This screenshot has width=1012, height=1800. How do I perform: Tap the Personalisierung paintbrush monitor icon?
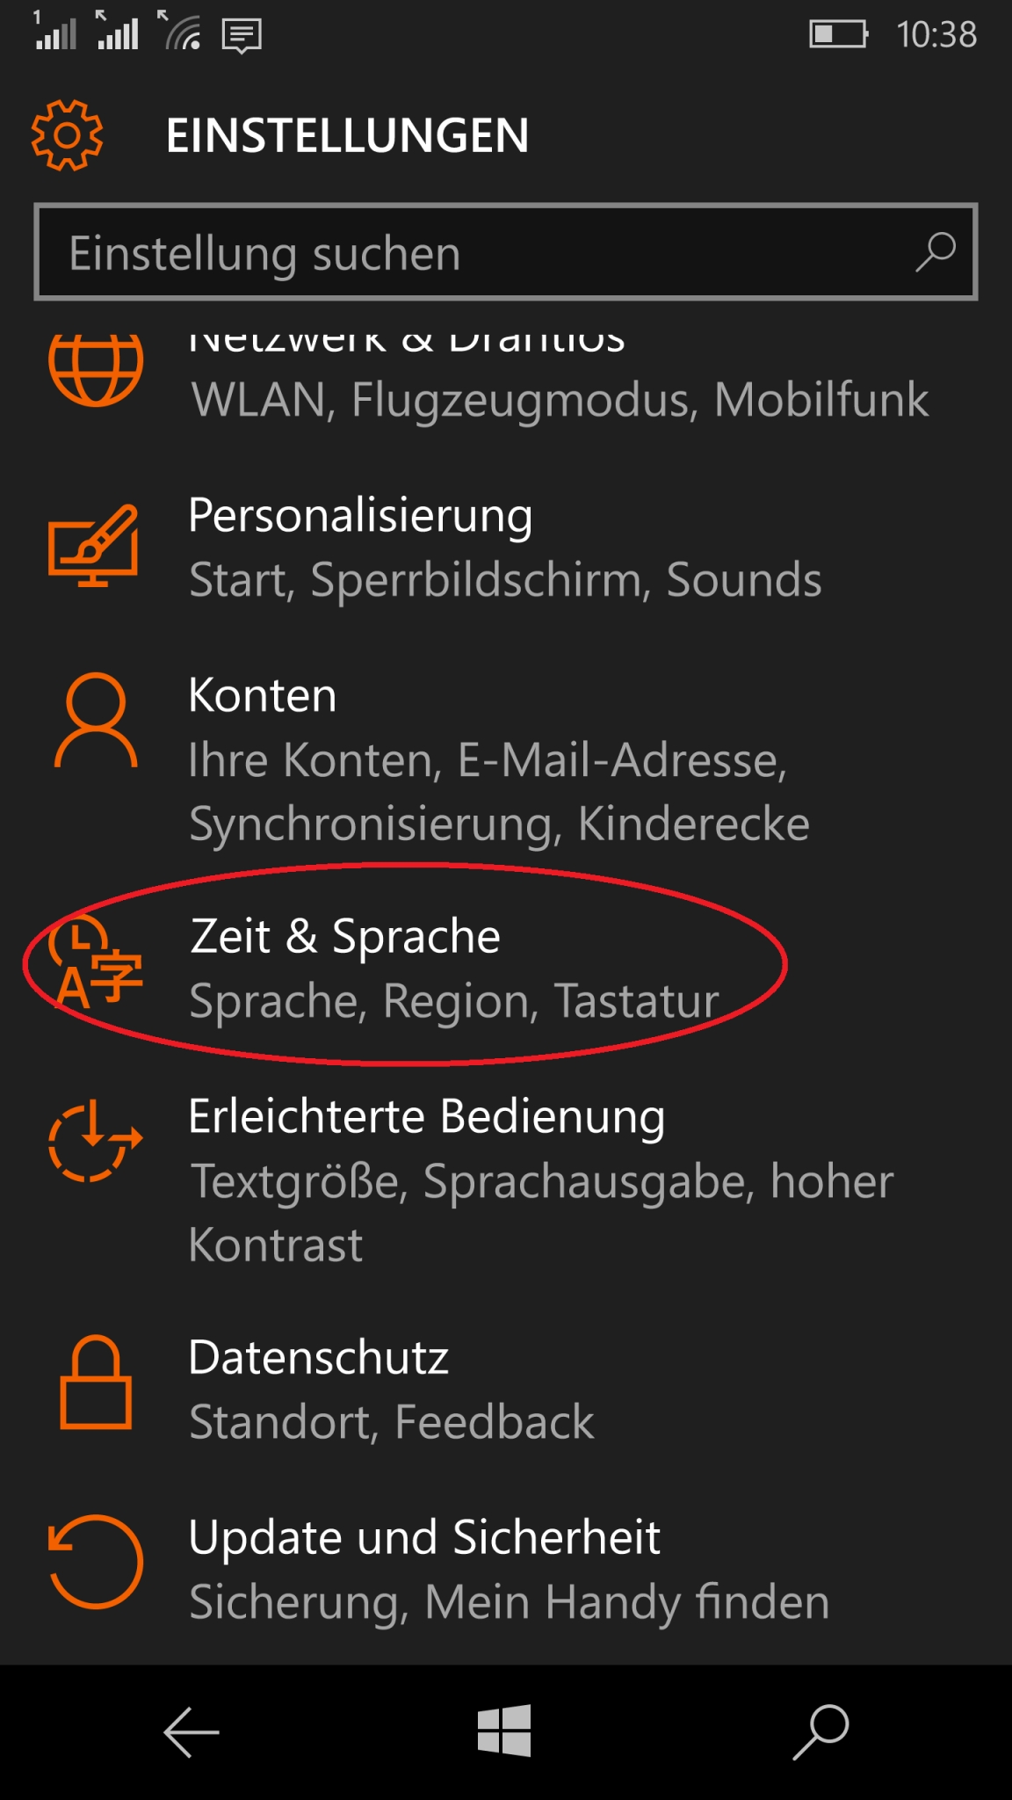pyautogui.click(x=93, y=546)
